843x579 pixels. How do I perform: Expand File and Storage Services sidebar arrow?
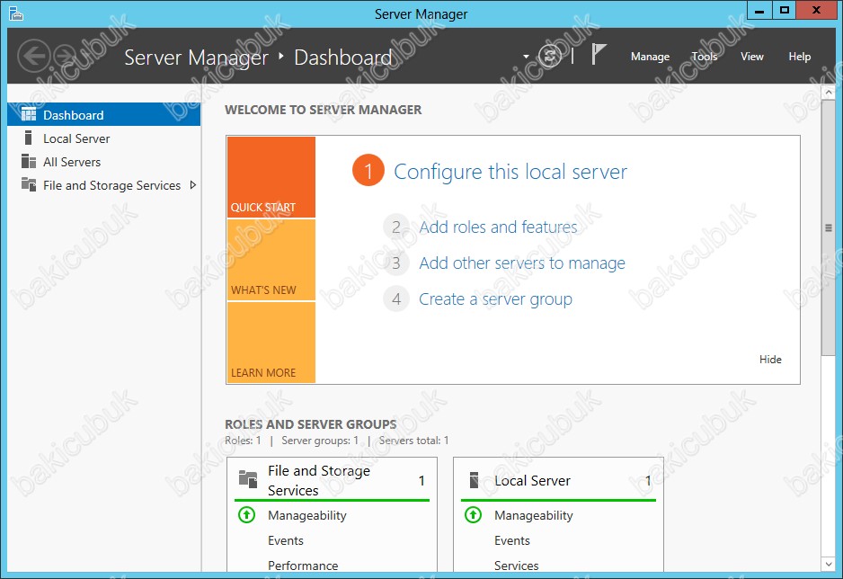(x=193, y=185)
